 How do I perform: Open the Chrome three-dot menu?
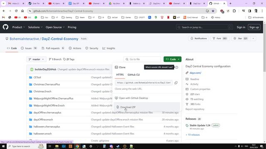click(x=262, y=11)
